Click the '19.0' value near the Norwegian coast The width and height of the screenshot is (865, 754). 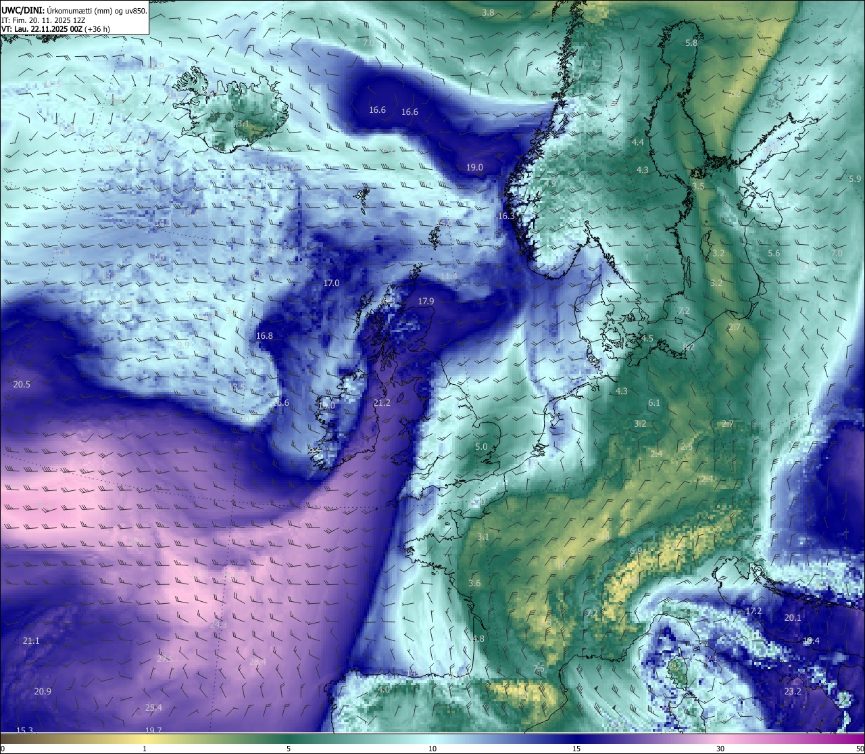point(474,167)
